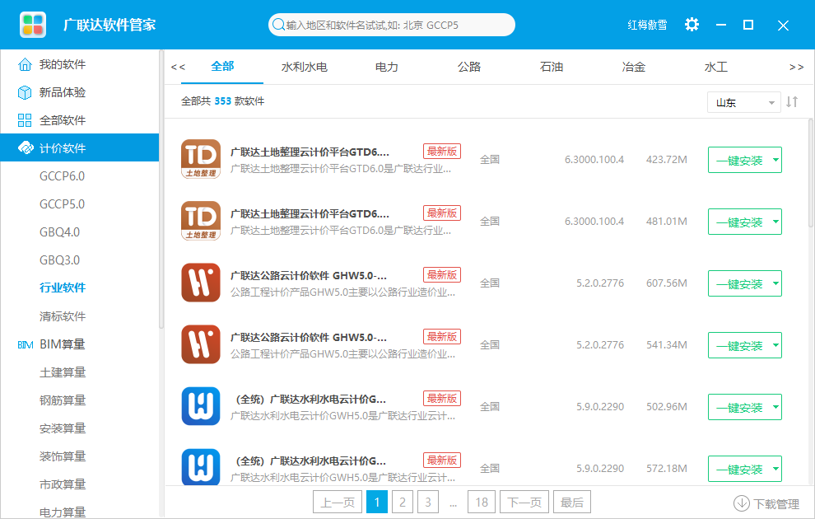This screenshot has width=815, height=519.
Task: Click the 我的软件 home icon
Action: pyautogui.click(x=25, y=64)
